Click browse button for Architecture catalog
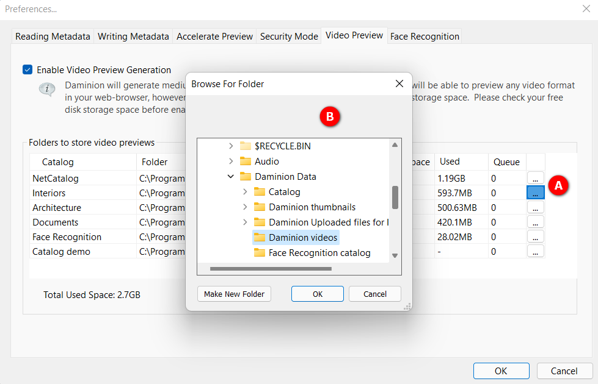The width and height of the screenshot is (598, 384). (x=535, y=208)
